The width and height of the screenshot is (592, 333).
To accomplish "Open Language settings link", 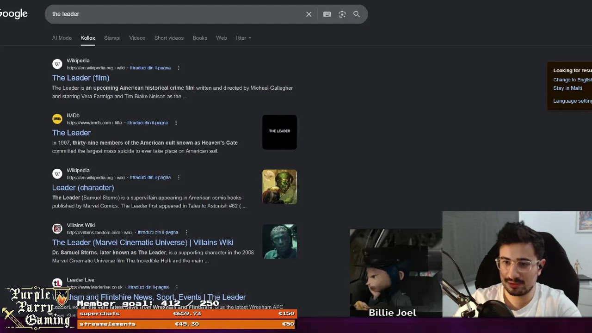I will 573,101.
